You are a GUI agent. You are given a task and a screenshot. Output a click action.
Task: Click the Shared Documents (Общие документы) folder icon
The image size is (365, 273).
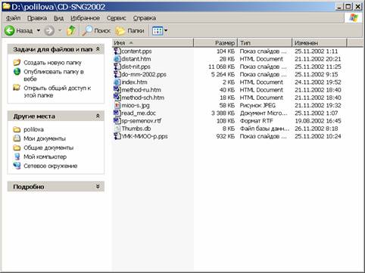pos(17,147)
